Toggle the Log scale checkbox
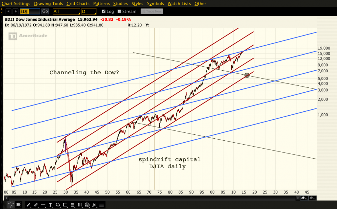Screen dimensions: 337x209 point(104,12)
